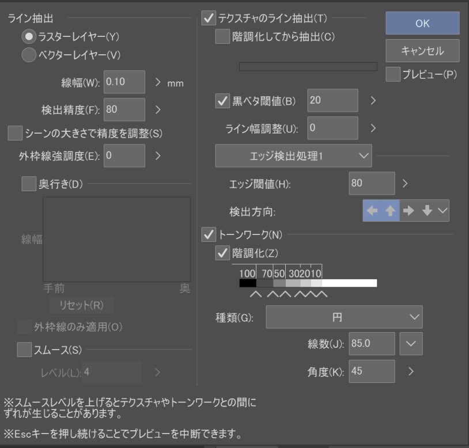Viewport: 469px width, 448px height.
Task: Enable シーンの大きさで精度を調整(S) checkbox
Action: tap(15, 132)
